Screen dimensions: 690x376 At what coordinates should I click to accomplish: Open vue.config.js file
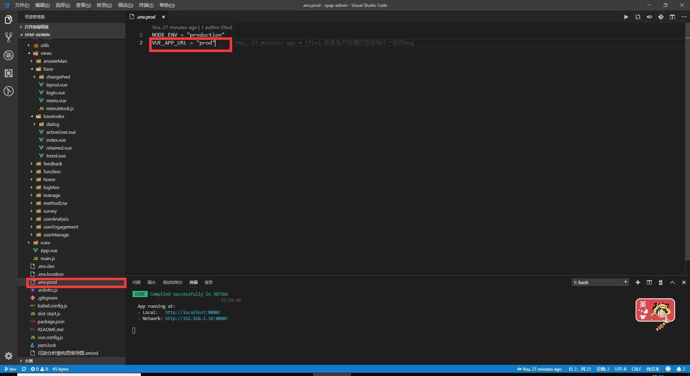coord(50,337)
